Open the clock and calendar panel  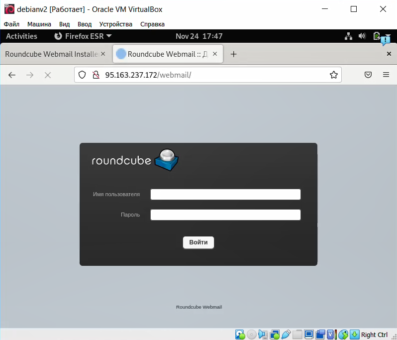[x=199, y=36]
